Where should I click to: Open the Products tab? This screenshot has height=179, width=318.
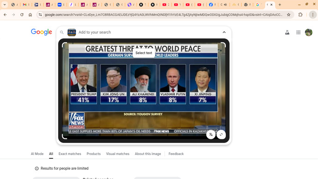click(94, 154)
